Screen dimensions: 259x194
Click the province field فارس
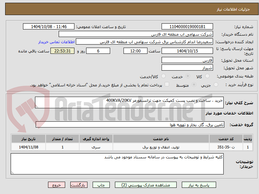tap(187, 60)
